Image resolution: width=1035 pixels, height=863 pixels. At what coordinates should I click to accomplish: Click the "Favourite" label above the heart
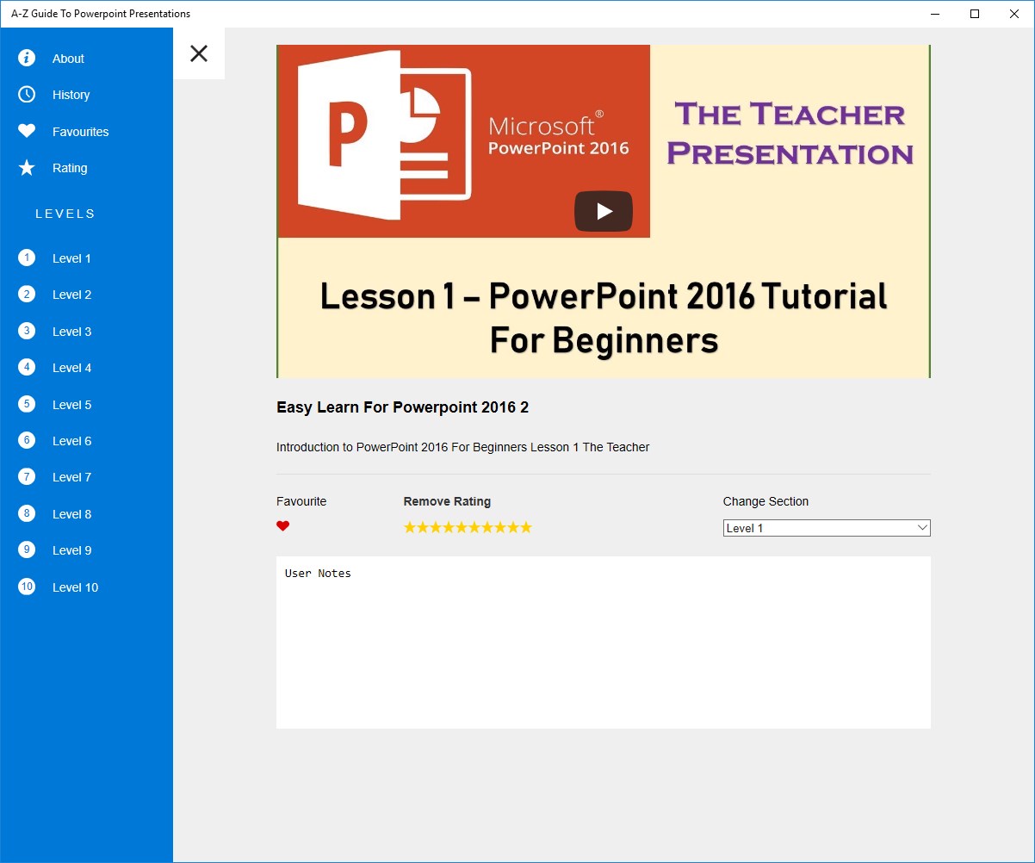point(301,501)
